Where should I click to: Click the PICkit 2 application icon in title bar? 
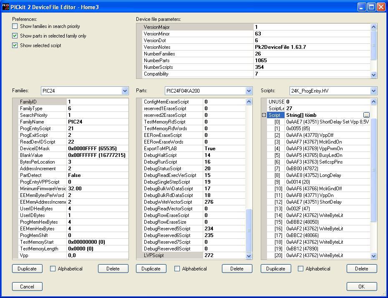click(5, 7)
